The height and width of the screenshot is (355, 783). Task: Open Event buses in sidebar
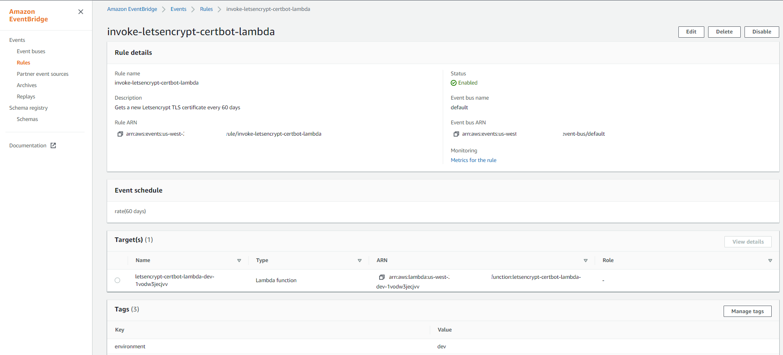point(31,51)
